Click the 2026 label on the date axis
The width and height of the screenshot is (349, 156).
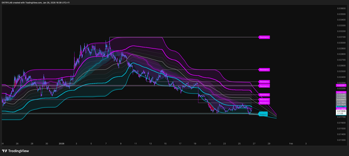pos(61,143)
